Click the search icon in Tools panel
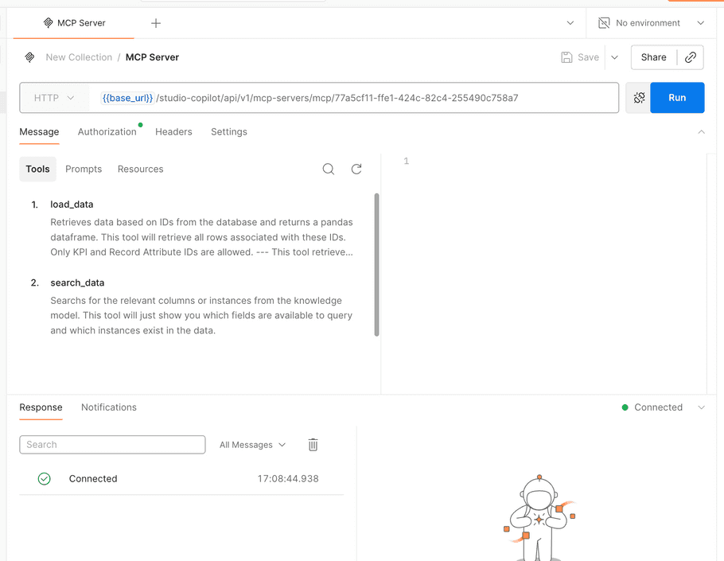The height and width of the screenshot is (561, 724). point(328,169)
